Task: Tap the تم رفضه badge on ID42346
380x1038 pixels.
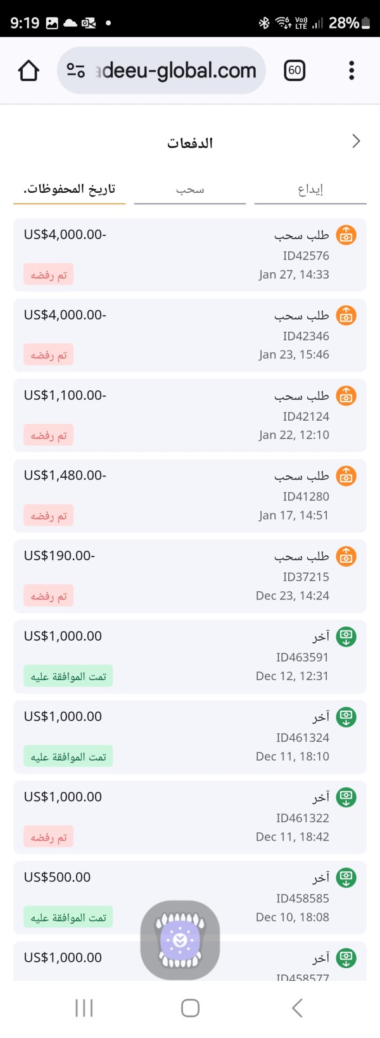Action: tap(49, 355)
